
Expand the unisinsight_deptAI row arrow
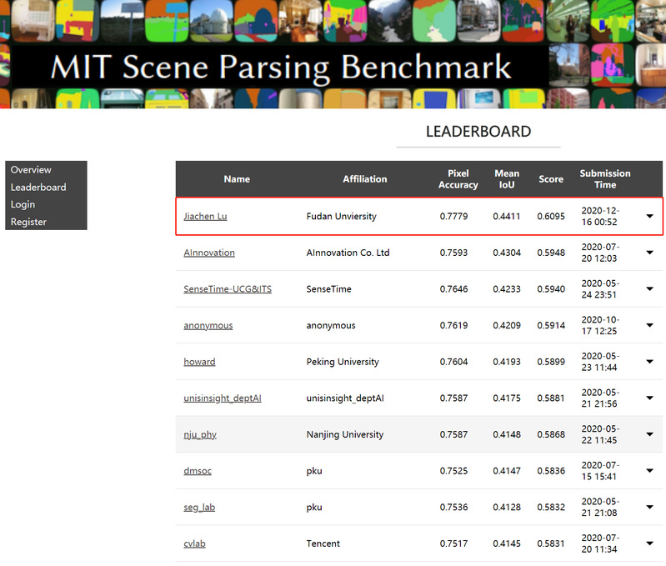(650, 398)
